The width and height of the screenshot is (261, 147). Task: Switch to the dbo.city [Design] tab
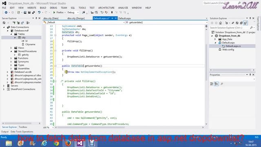(76, 18)
